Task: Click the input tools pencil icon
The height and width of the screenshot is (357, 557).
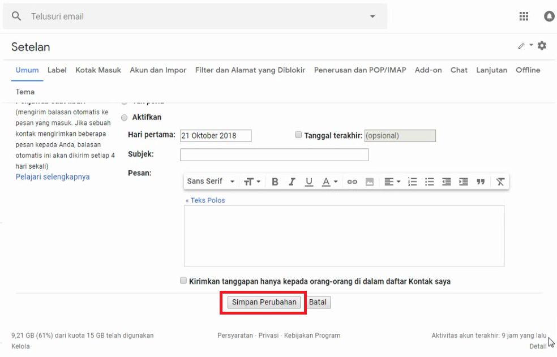Action: coord(521,46)
